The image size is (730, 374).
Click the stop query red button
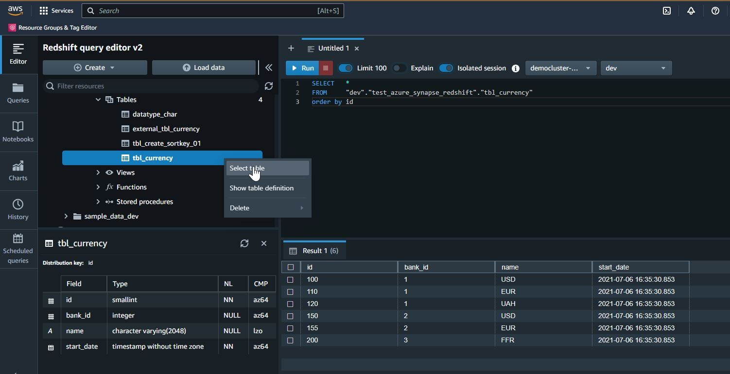326,68
